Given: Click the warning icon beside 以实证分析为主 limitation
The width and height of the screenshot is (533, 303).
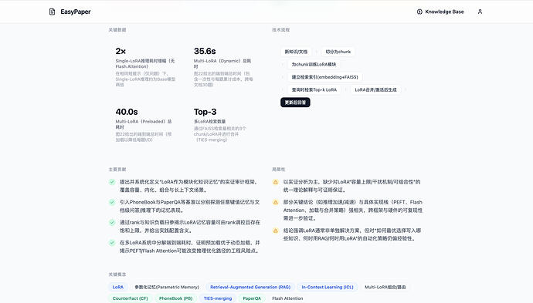Looking at the screenshot, I should pyautogui.click(x=276, y=182).
